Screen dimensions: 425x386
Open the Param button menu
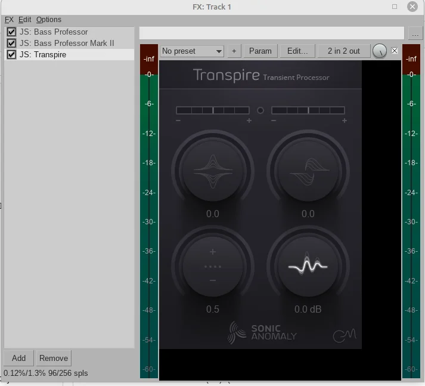pos(260,51)
